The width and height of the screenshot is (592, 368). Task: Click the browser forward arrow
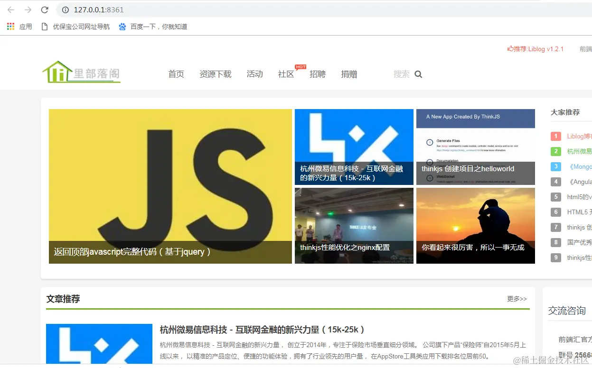click(x=28, y=9)
